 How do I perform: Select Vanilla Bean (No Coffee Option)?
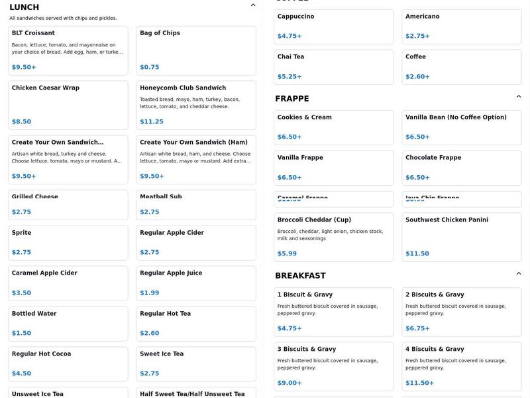click(x=462, y=127)
